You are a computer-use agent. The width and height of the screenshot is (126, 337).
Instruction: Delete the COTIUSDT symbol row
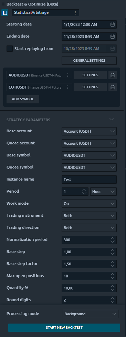click(x=113, y=87)
